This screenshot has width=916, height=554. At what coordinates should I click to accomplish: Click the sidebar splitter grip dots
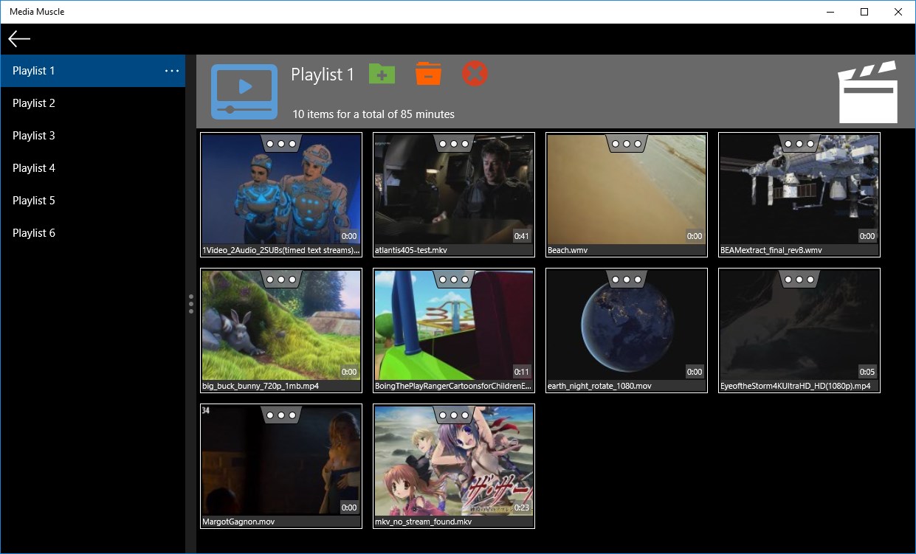click(x=191, y=304)
